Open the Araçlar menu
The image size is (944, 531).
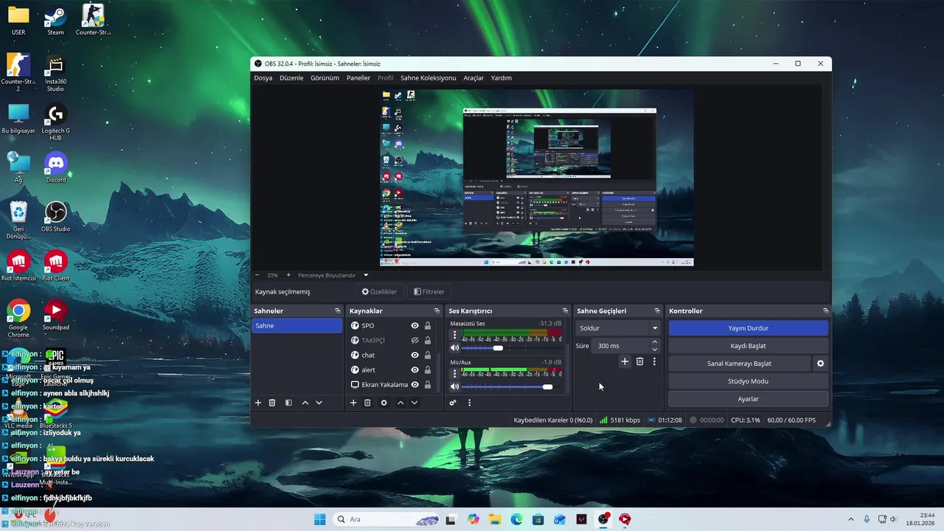473,77
